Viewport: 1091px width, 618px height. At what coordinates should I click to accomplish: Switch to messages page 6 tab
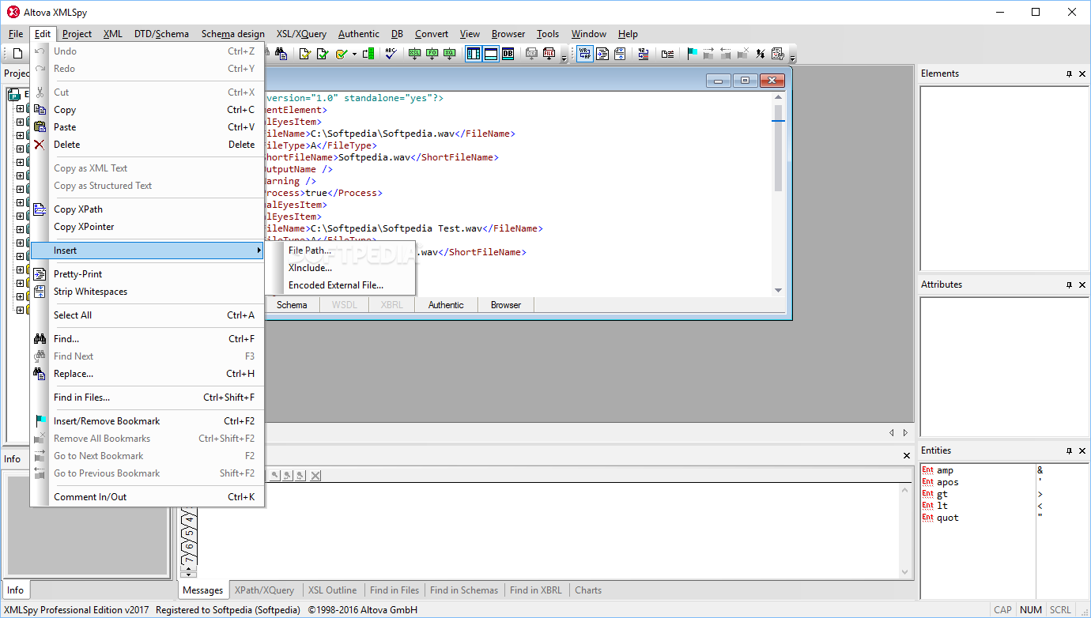click(188, 546)
